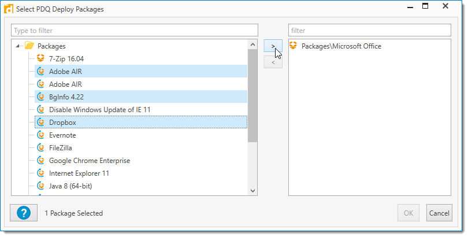Open help with the blue question mark button
Screen dimensions: 468x237
point(24,213)
